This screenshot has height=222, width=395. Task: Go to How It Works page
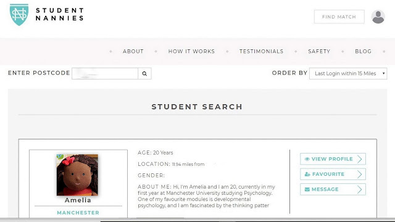(x=191, y=51)
